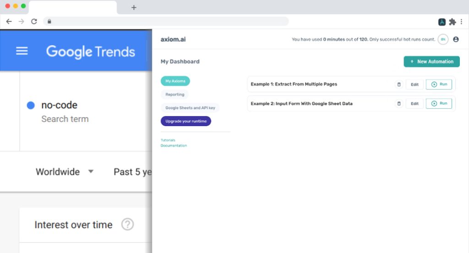Click the axiom.ai logo text
This screenshot has height=253, width=469.
(x=173, y=39)
